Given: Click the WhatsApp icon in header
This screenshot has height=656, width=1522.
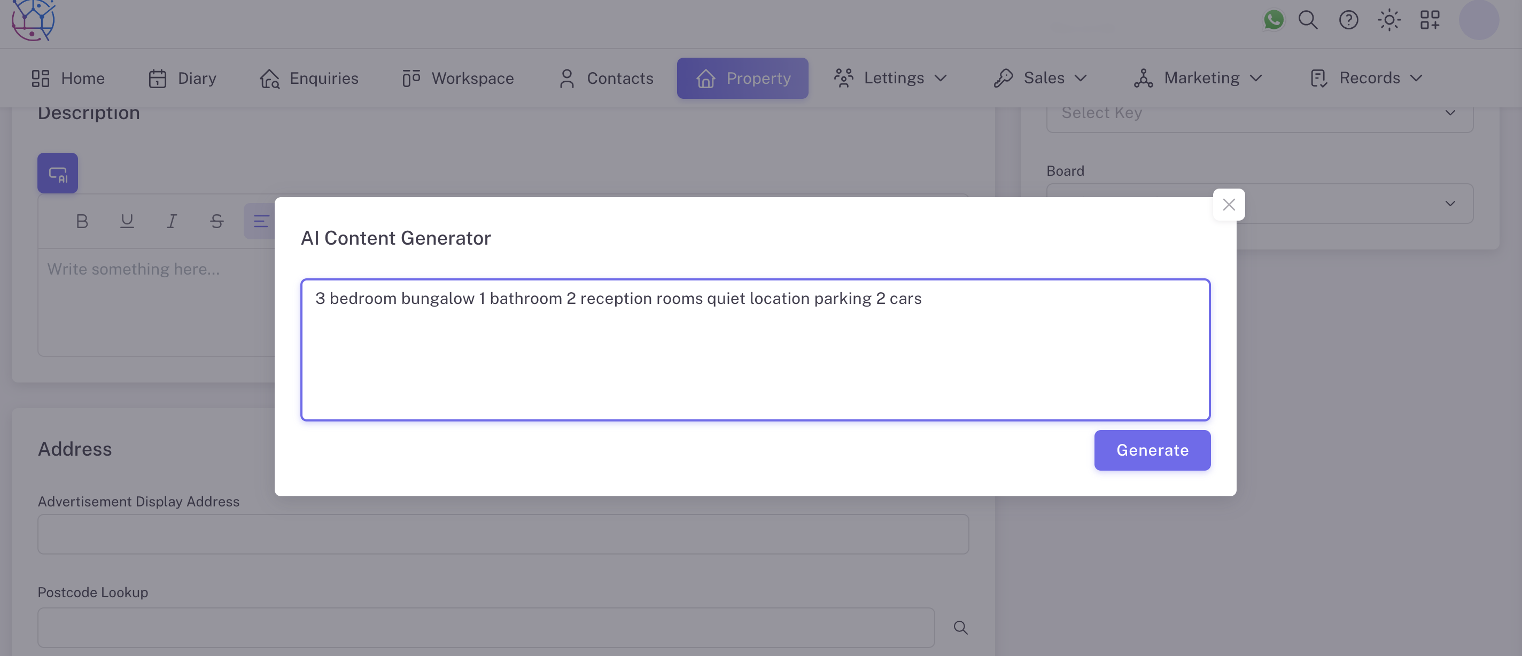Looking at the screenshot, I should pyautogui.click(x=1273, y=20).
